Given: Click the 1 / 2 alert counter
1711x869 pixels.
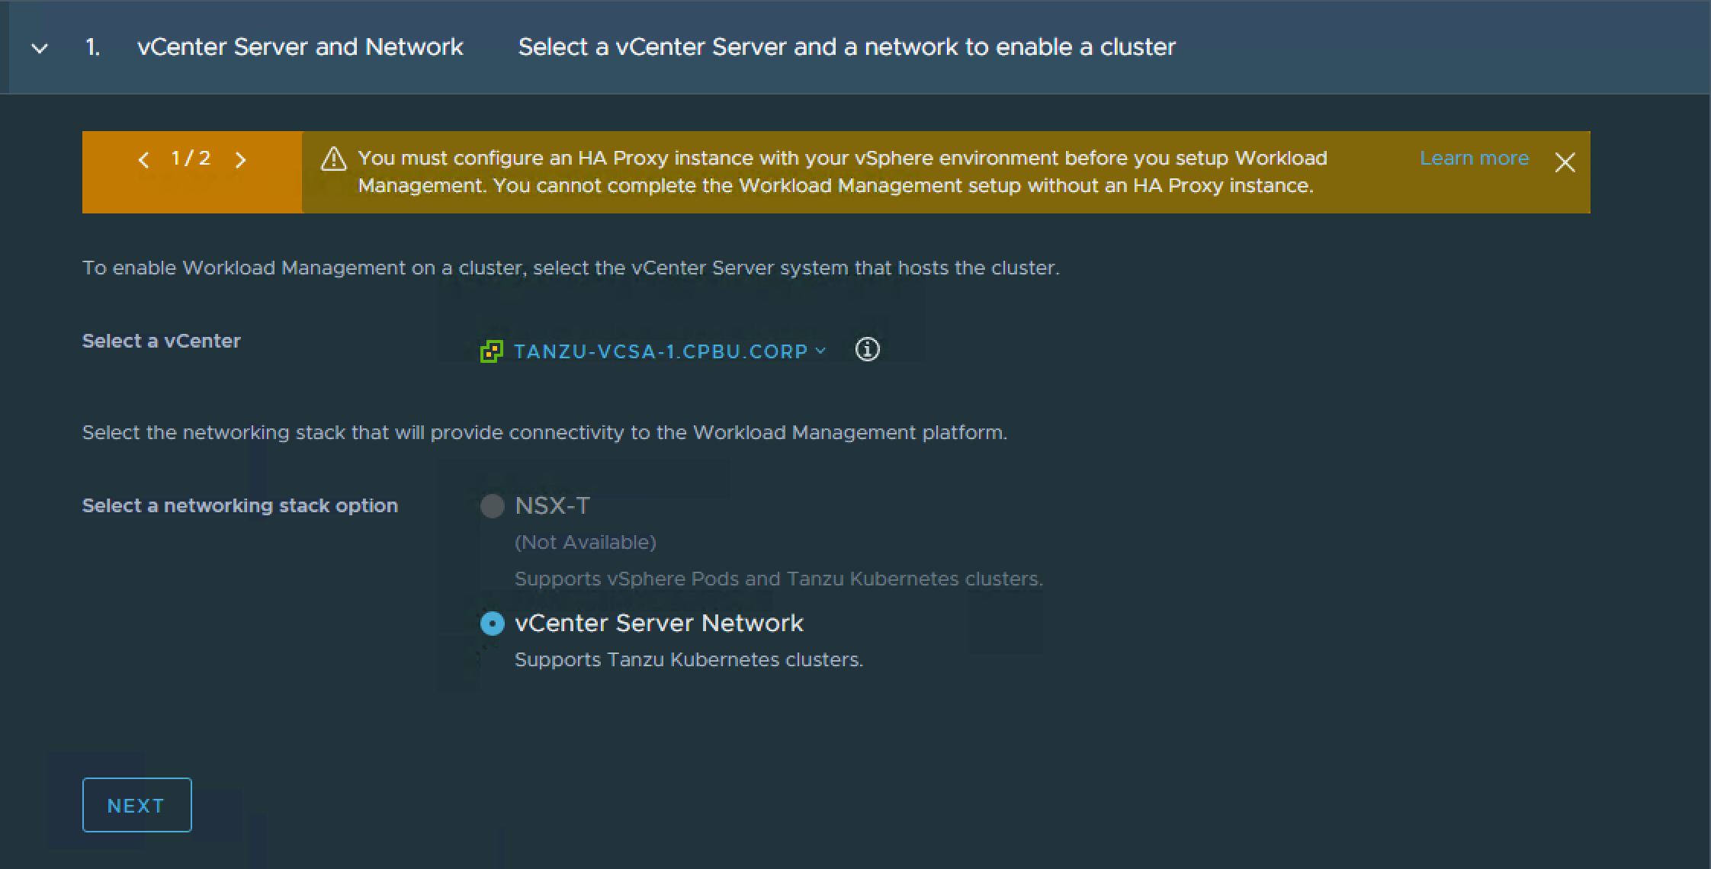Looking at the screenshot, I should click(x=191, y=159).
